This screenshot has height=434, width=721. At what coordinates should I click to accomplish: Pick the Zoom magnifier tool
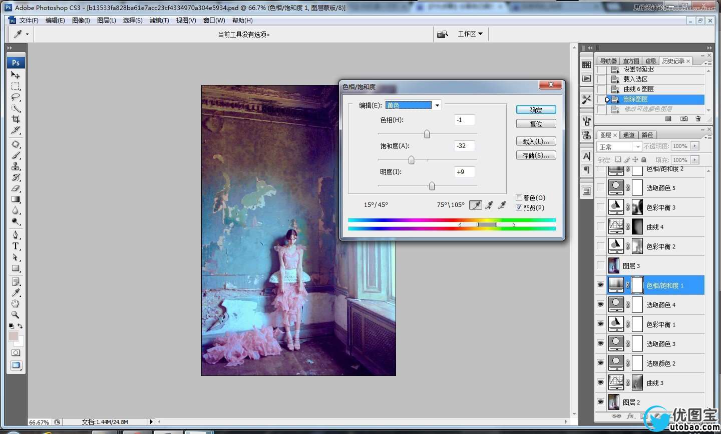tap(16, 314)
